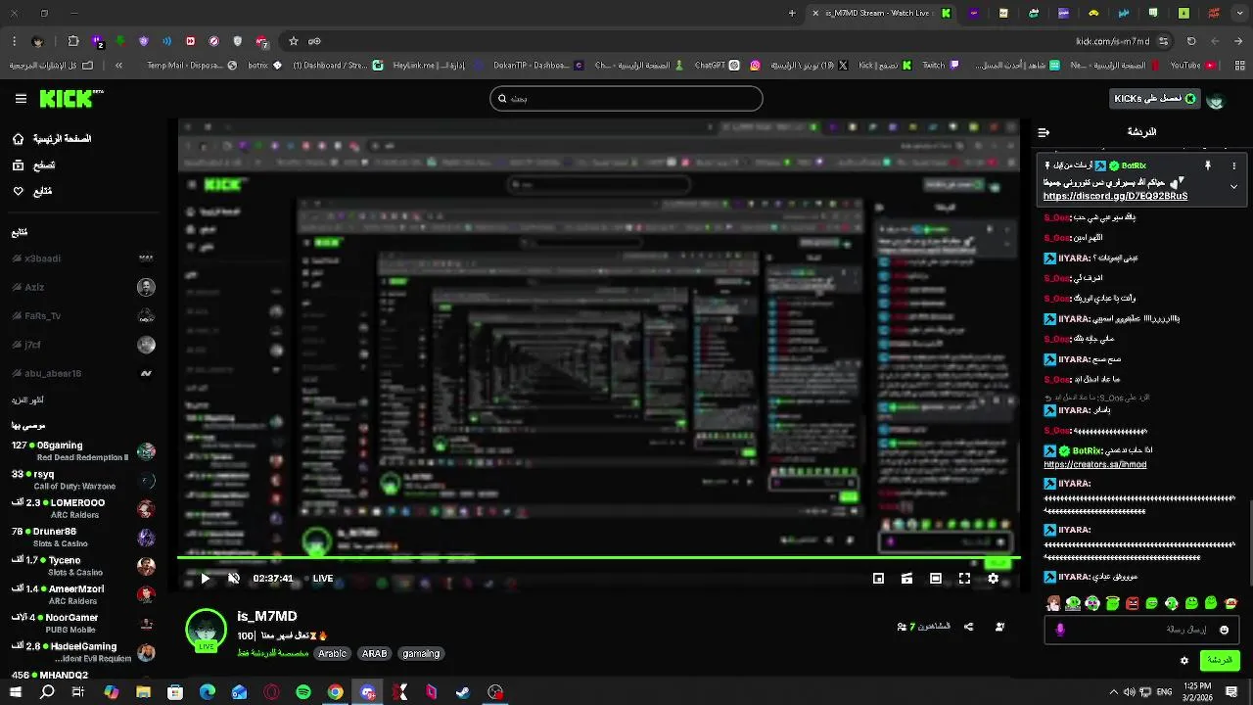Expand the pinned message chevron
Screen dimensions: 1253x705
(x=1233, y=186)
